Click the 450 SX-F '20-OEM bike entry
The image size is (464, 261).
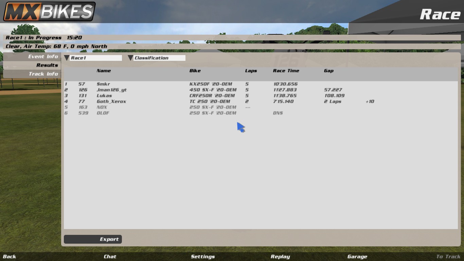[x=213, y=90]
